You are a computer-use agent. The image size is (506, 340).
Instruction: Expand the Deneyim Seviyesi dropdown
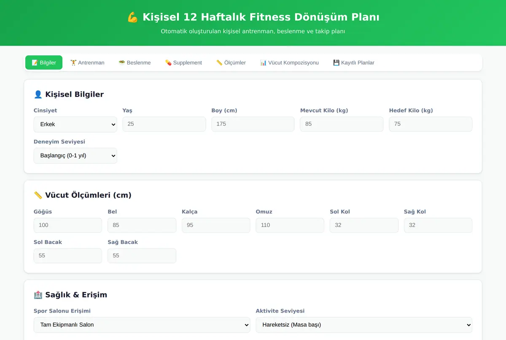click(x=75, y=156)
